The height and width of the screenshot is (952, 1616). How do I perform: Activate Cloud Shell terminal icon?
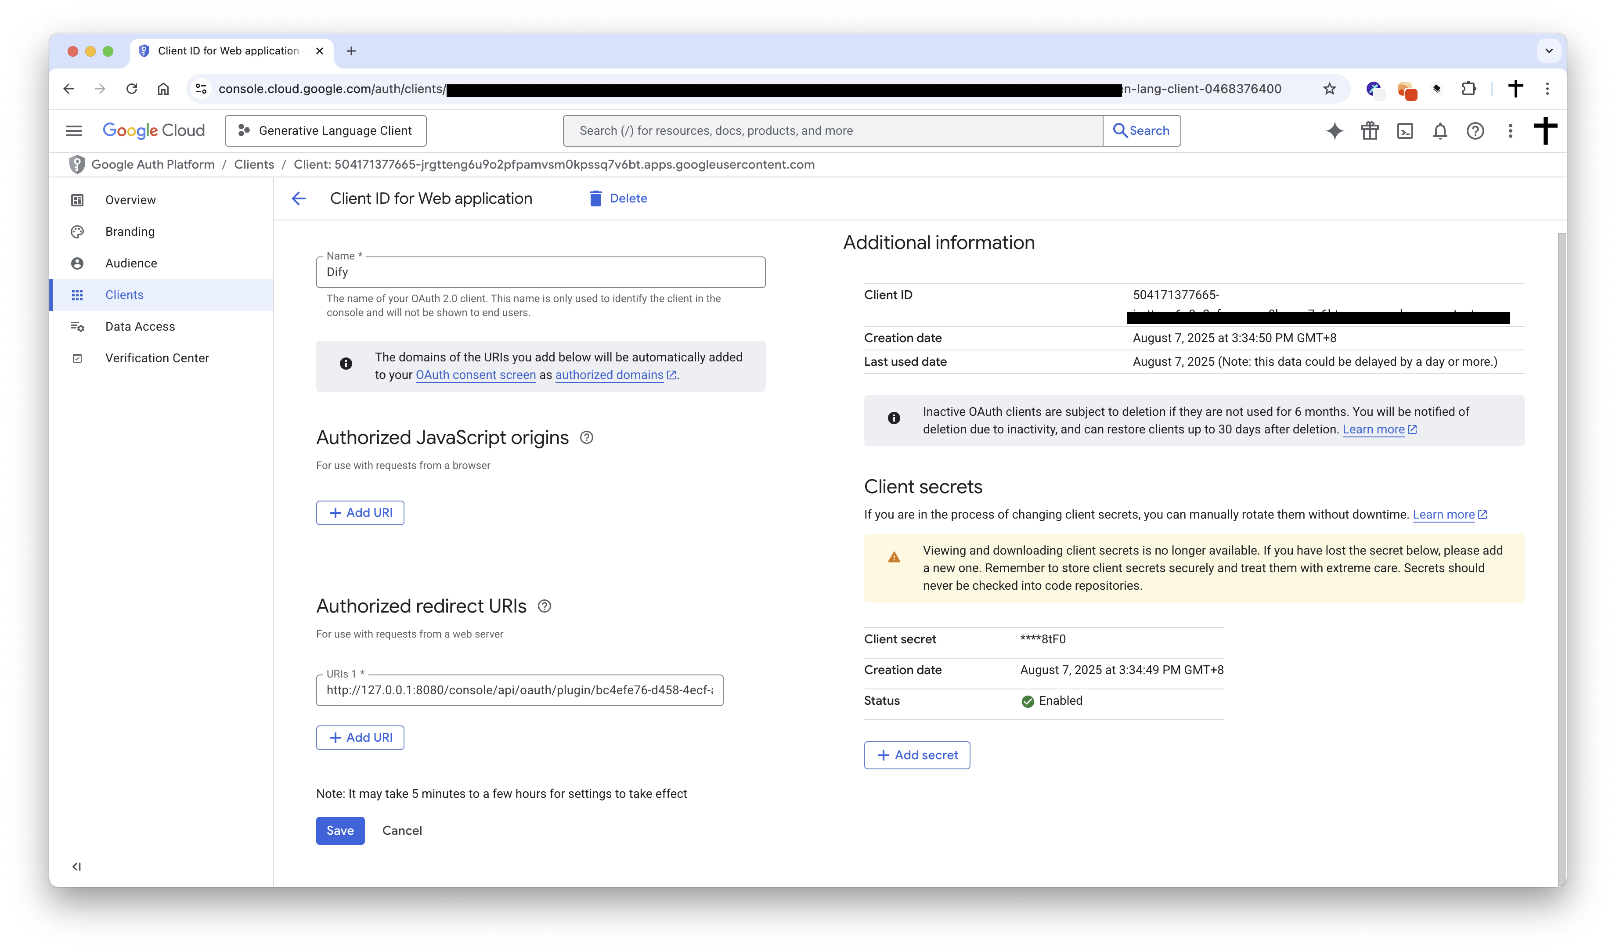[x=1405, y=131]
